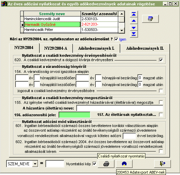Focus first row magzat count field
The width and height of the screenshot is (180, 175).
(140, 78)
